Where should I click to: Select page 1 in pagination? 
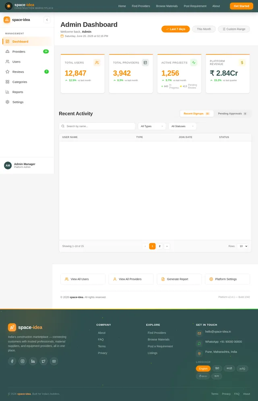coord(152,246)
